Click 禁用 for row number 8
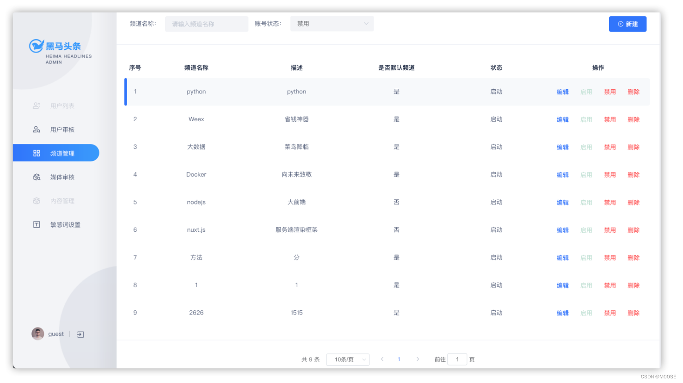Viewport: 683px width, 383px height. (610, 286)
